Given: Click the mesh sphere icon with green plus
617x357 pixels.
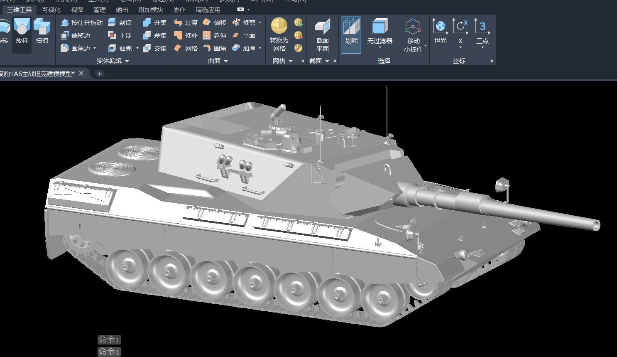Looking at the screenshot, I should pyautogui.click(x=299, y=22).
